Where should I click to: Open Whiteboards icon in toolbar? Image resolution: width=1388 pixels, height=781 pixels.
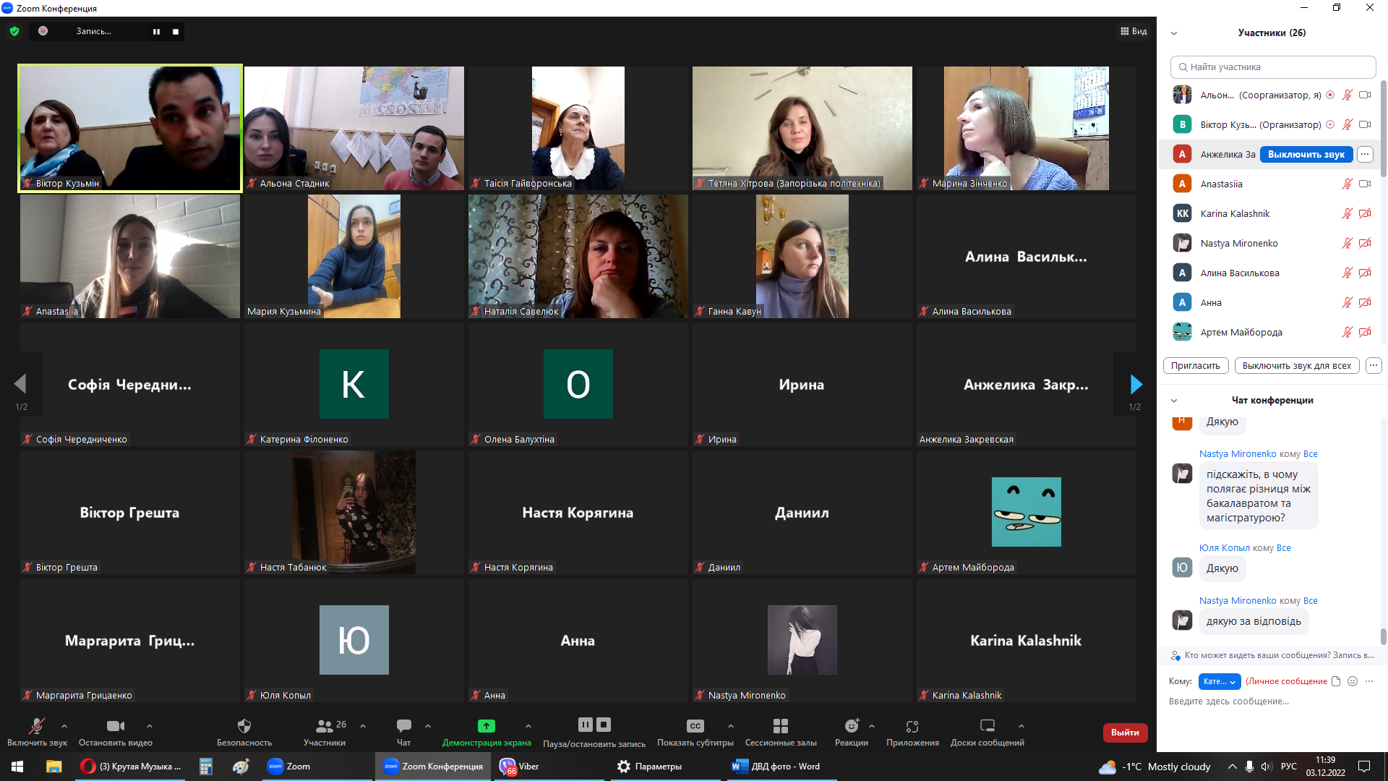[x=987, y=726]
